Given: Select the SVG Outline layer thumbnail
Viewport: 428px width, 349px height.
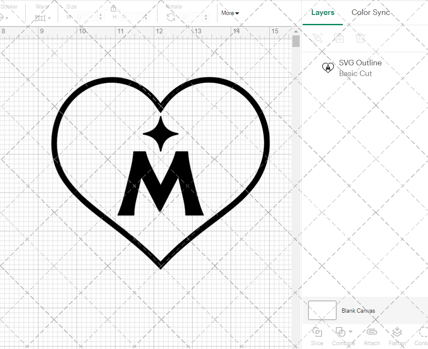Looking at the screenshot, I should 328,67.
